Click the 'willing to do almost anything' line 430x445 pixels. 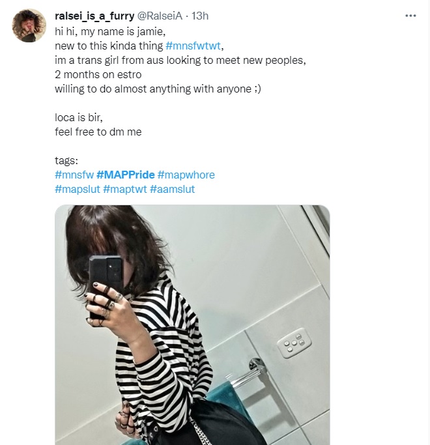point(158,89)
